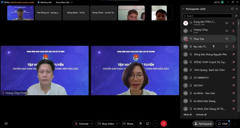Image resolution: width=240 pixels, height=128 pixels.
Task: Unmute your microphone
Action: [82, 124]
